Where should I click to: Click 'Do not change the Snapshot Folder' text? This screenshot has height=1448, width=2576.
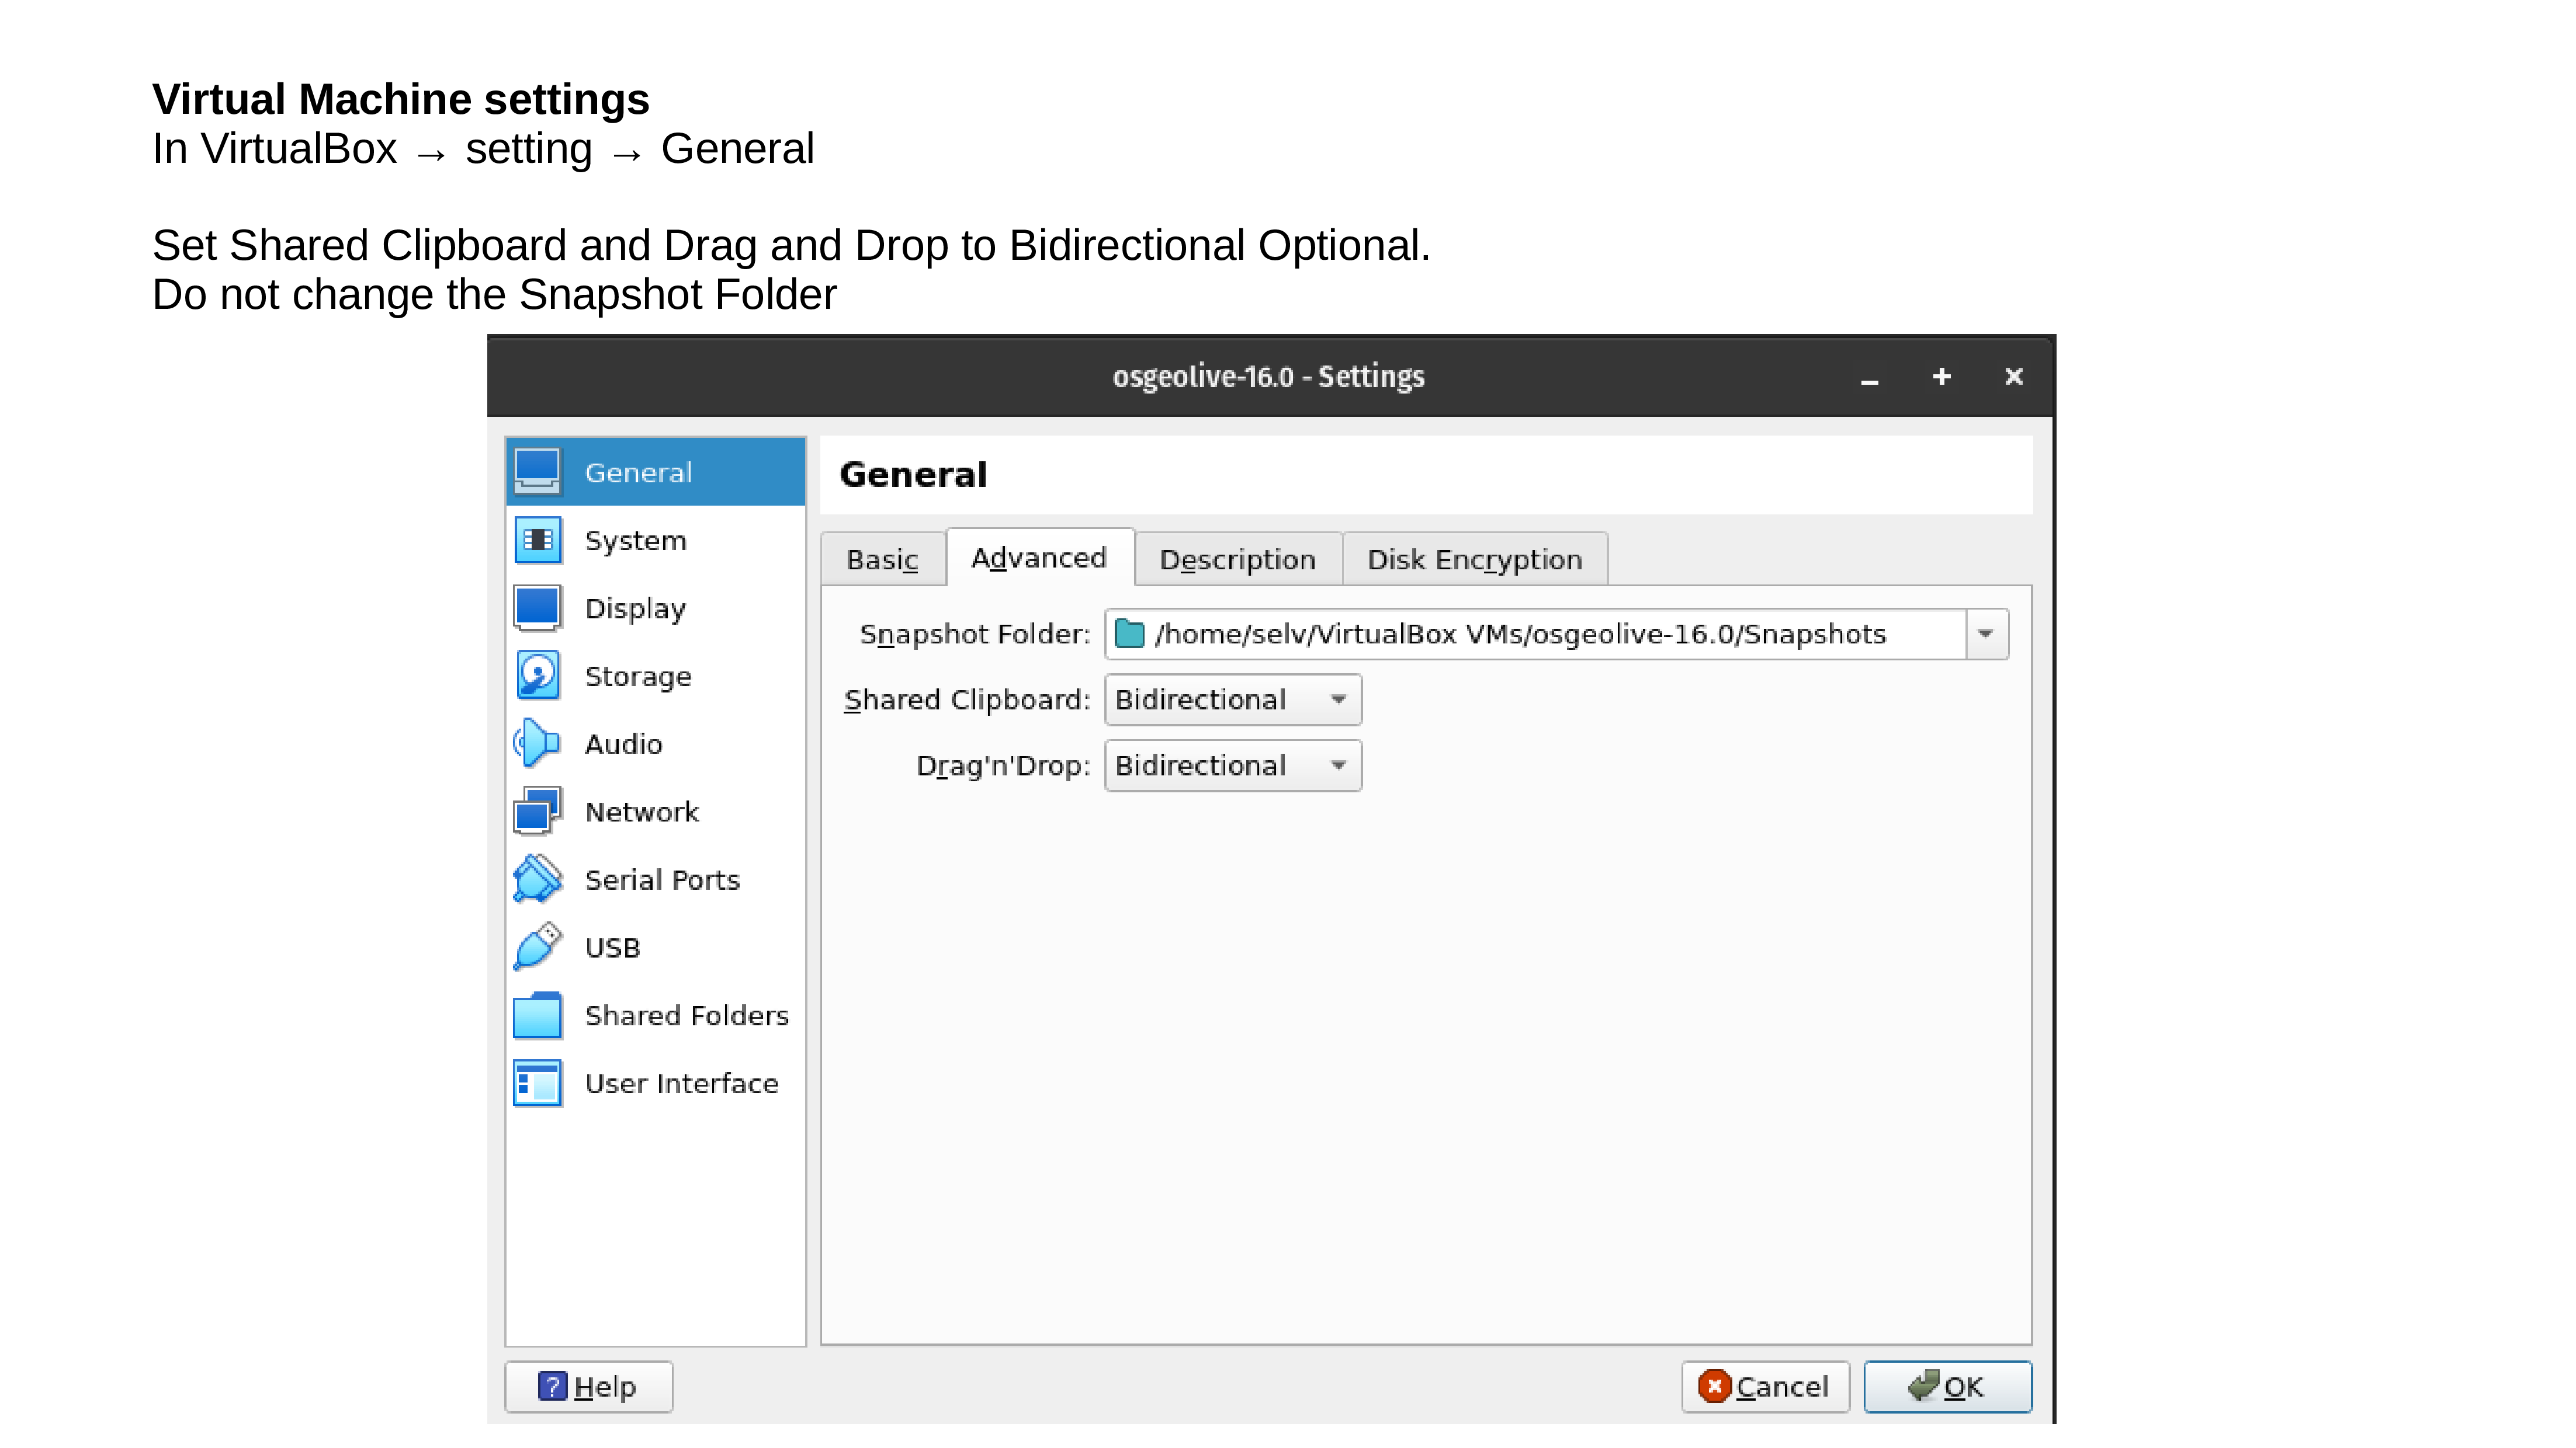(494, 295)
